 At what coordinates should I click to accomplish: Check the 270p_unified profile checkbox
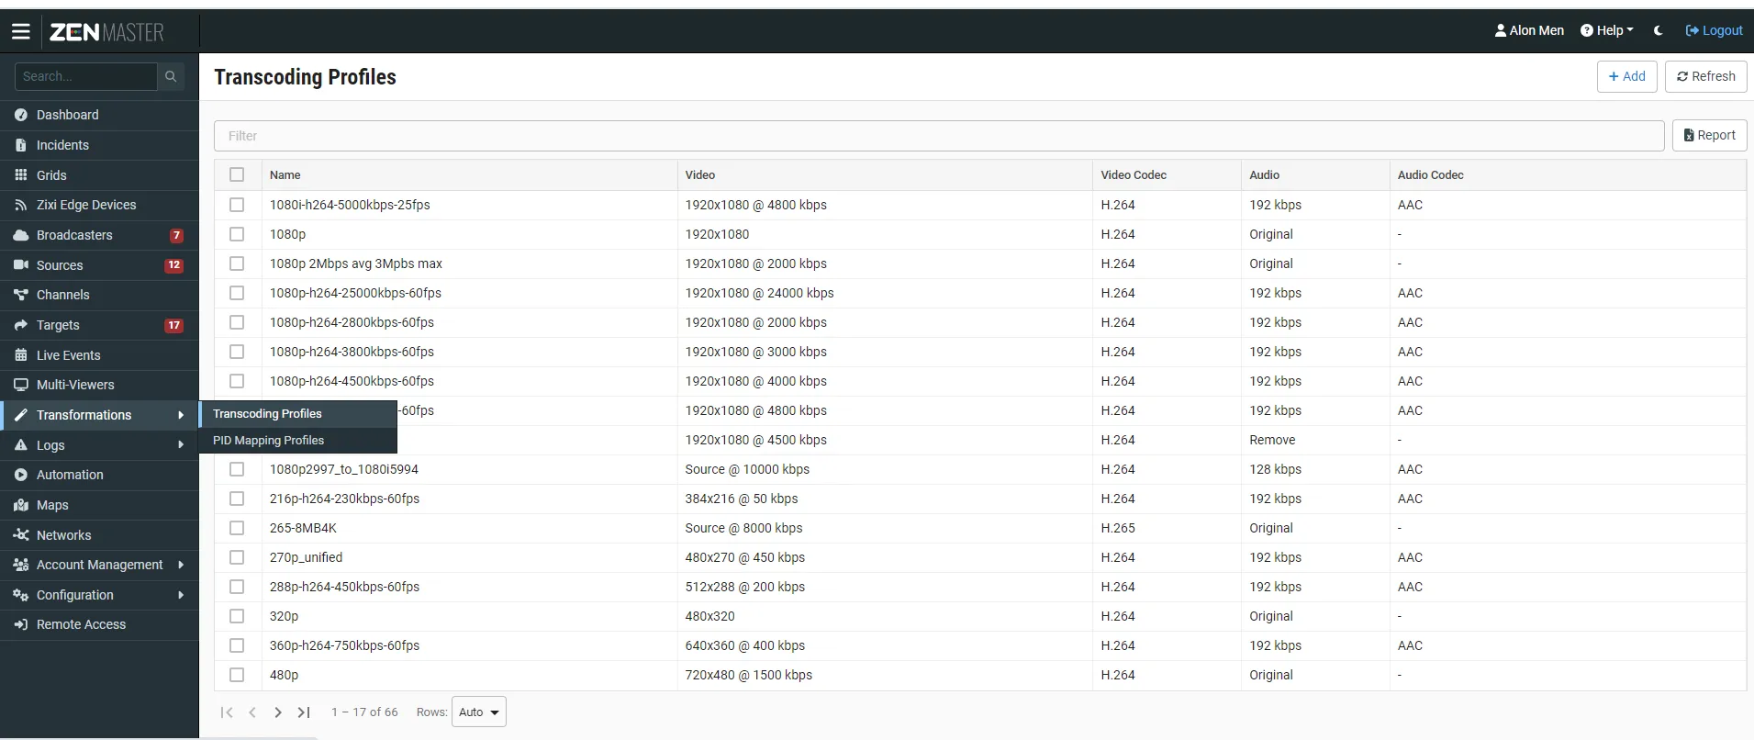tap(237, 557)
